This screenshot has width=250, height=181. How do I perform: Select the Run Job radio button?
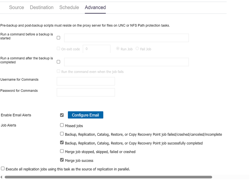click(x=118, y=49)
